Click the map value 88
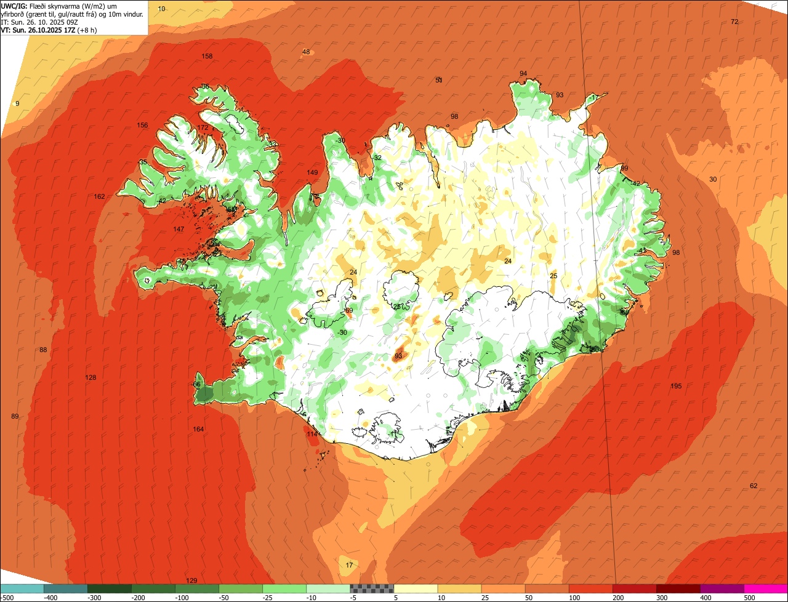Viewport: 788px width, 602px height. click(43, 350)
